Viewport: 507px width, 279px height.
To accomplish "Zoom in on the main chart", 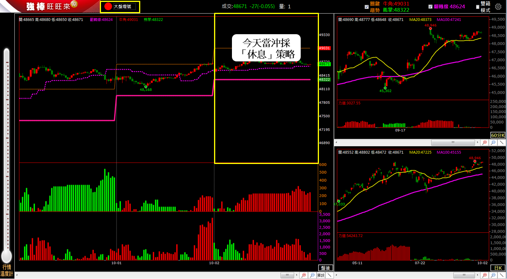I will pyautogui.click(x=304, y=275).
